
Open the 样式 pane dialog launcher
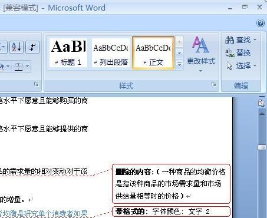tap(213, 84)
